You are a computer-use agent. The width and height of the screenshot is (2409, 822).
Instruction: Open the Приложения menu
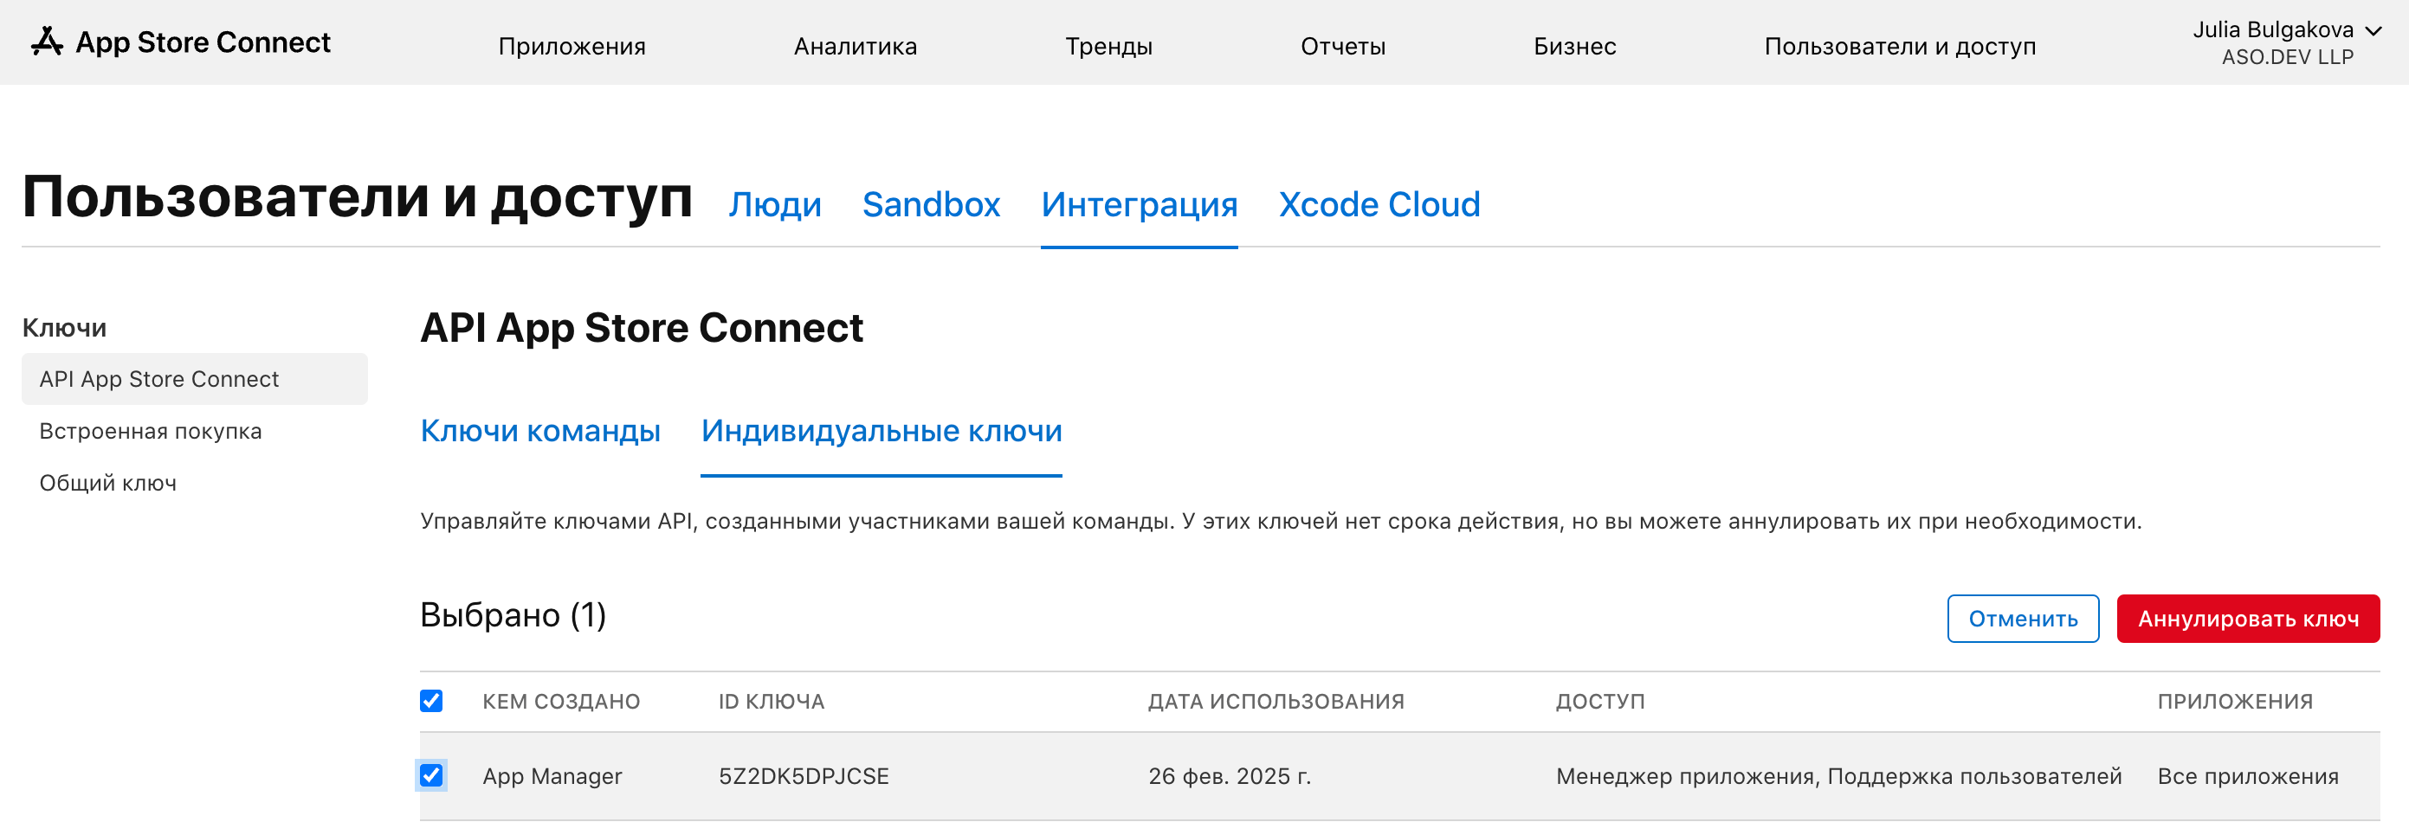point(572,46)
